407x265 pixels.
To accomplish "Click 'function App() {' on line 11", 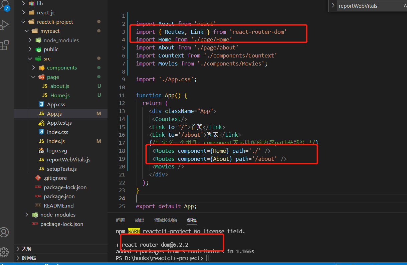I will pos(162,96).
